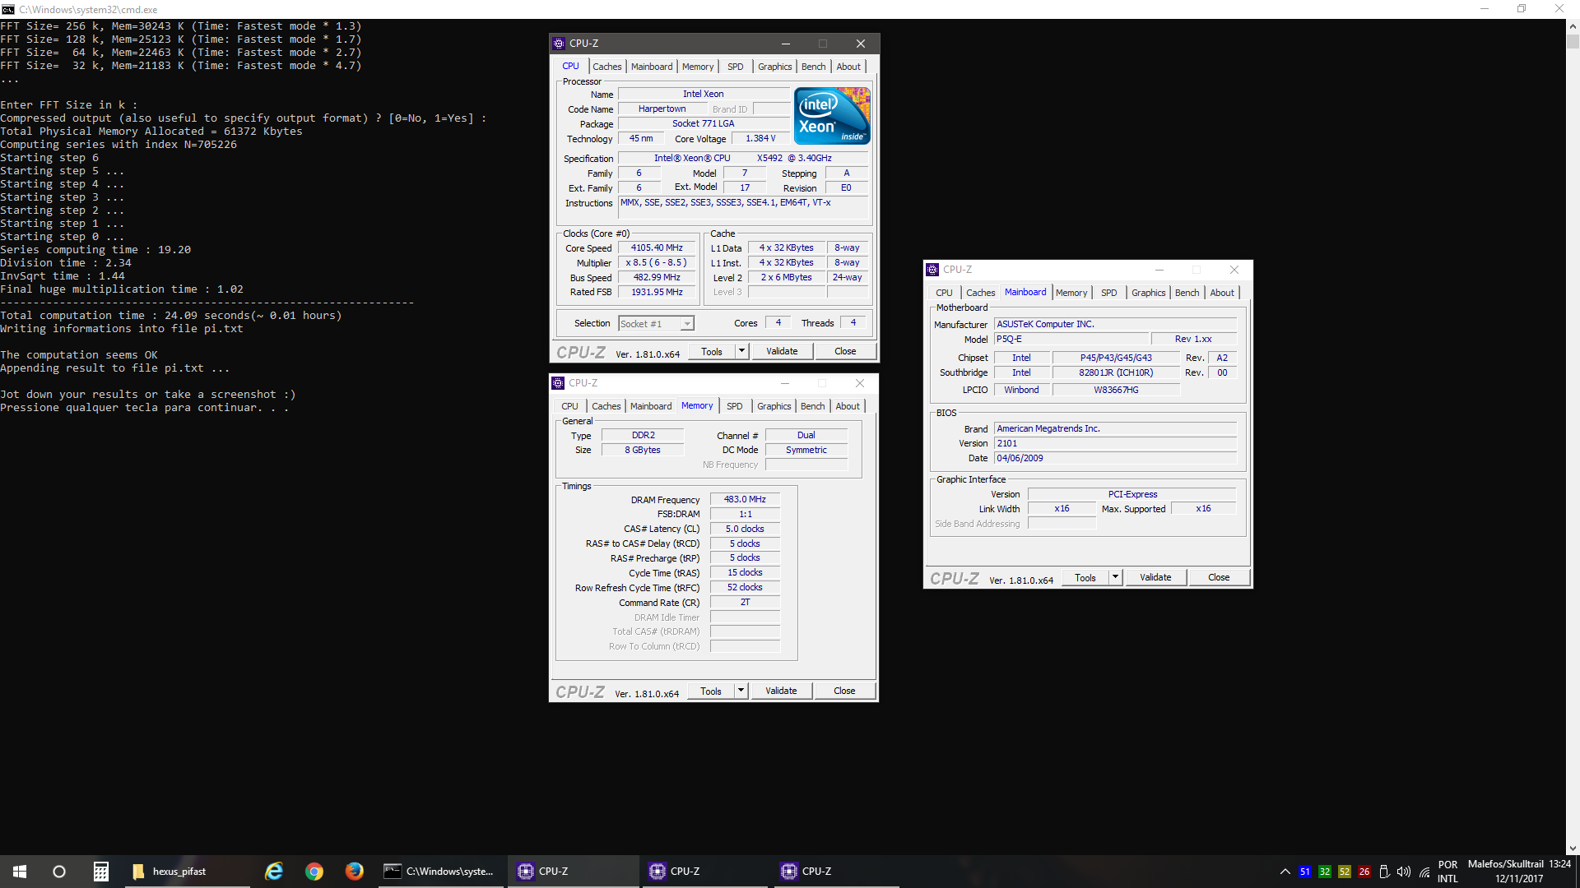This screenshot has height=888, width=1580.
Task: Click Multiplier value x 8.5
Action: [657, 263]
